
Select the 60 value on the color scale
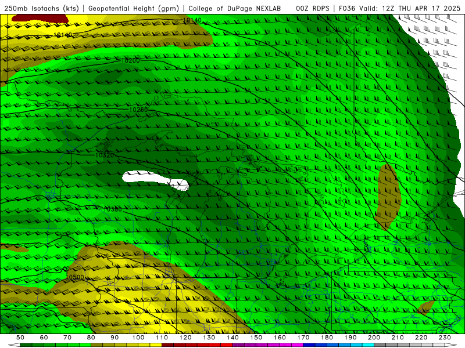(44, 338)
